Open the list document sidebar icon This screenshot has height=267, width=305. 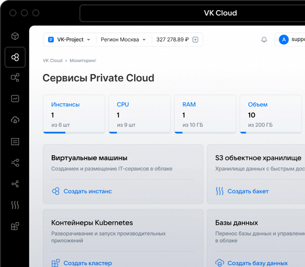[15, 142]
